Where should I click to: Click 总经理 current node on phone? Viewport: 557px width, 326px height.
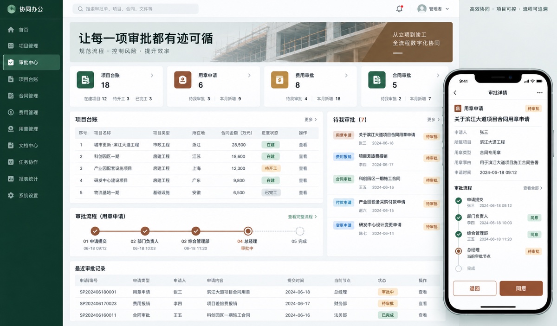(x=459, y=251)
